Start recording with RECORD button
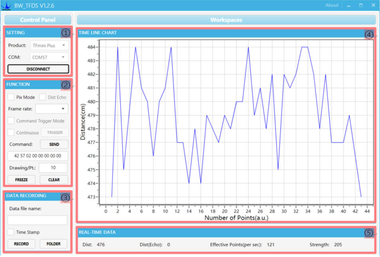This screenshot has width=380, height=257. coord(21,244)
